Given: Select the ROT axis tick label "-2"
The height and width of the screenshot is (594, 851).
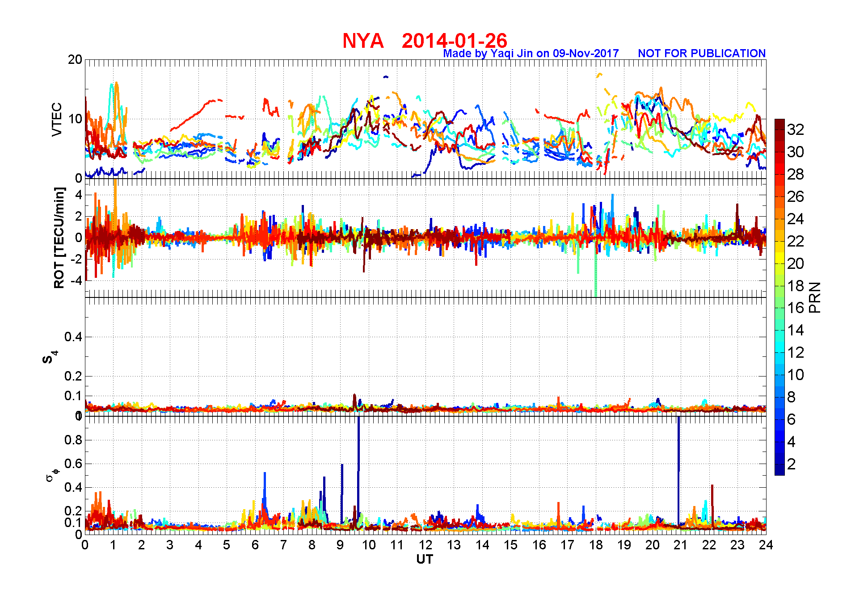Looking at the screenshot, I should pyautogui.click(x=76, y=259).
